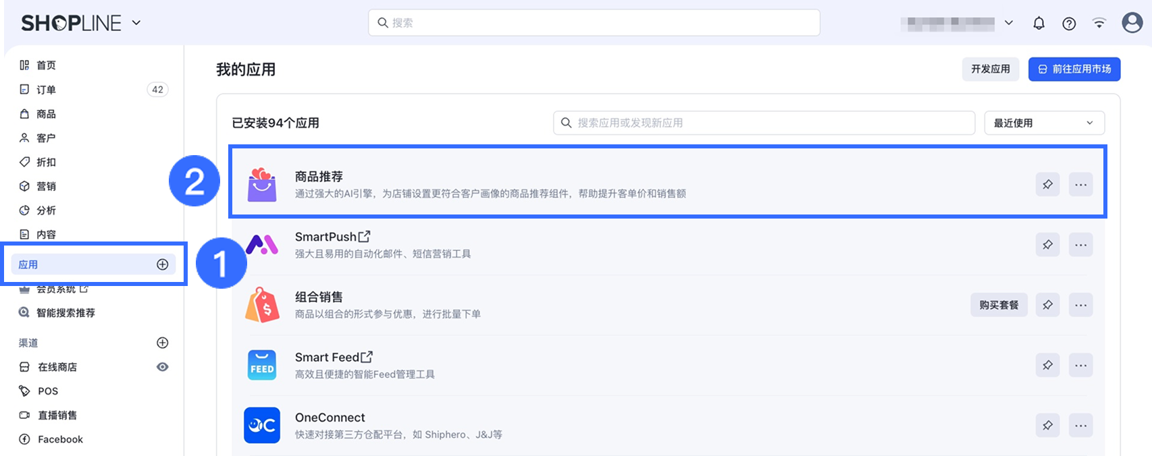Open the 折扣 discounts section
Viewport: 1152px width, 456px height.
click(46, 162)
